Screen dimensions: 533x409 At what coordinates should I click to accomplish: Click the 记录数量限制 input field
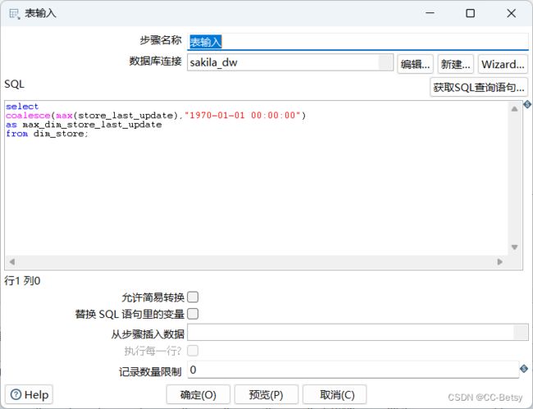point(353,370)
